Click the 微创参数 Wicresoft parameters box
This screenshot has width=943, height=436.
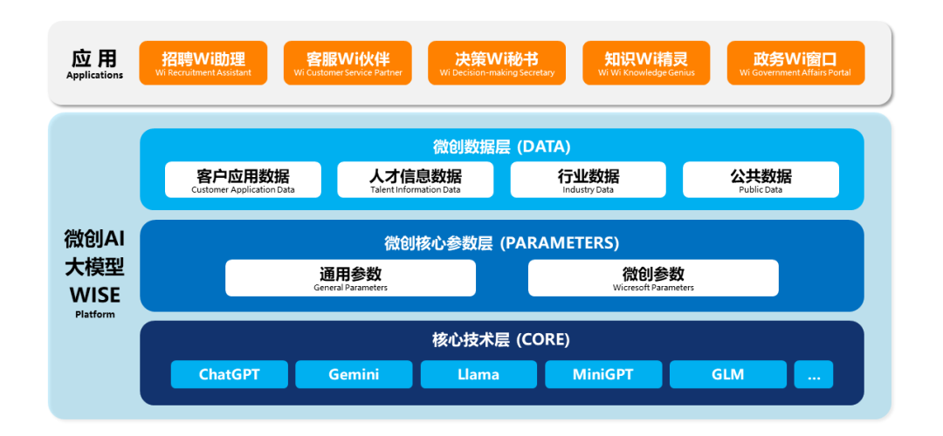653,278
